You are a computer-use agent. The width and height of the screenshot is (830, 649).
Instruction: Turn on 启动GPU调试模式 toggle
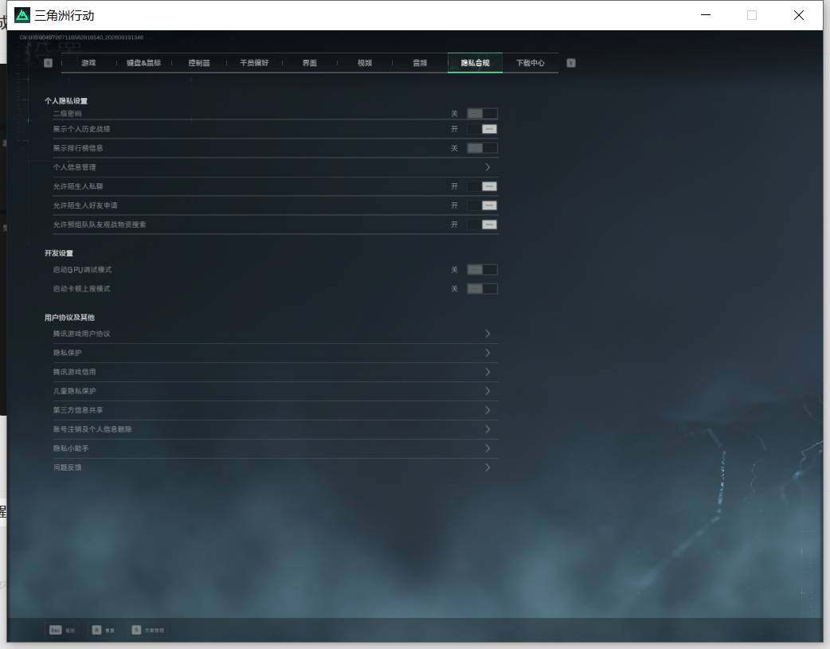482,269
